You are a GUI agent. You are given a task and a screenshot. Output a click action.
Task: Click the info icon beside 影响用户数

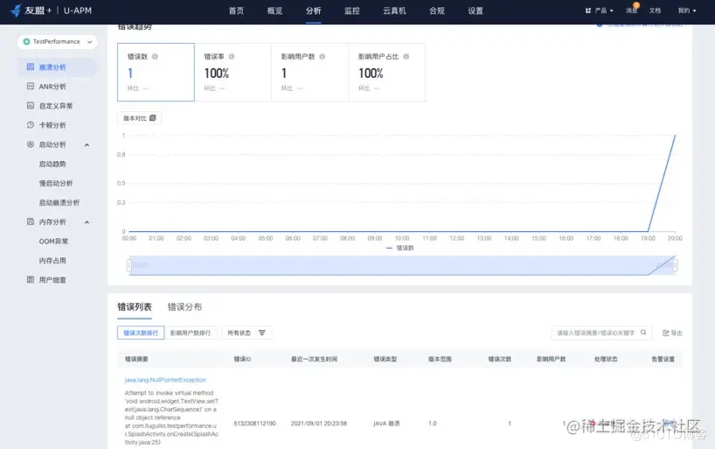[x=323, y=57]
